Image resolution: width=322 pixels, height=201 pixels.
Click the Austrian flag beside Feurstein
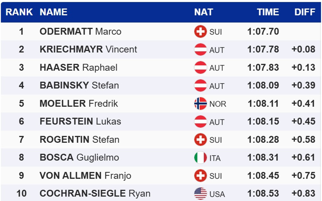[x=200, y=122]
